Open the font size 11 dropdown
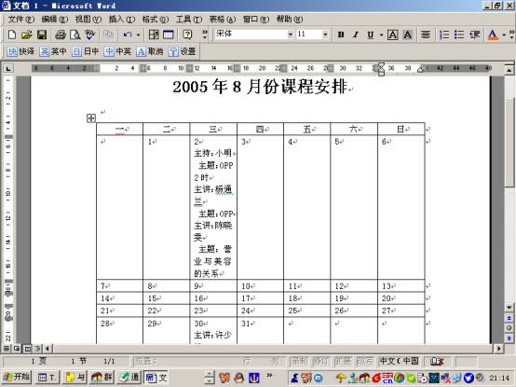 (x=325, y=35)
